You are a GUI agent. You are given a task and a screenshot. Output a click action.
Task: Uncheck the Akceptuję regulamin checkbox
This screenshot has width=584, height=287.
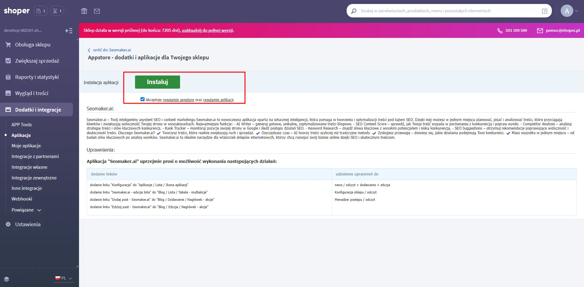142,99
